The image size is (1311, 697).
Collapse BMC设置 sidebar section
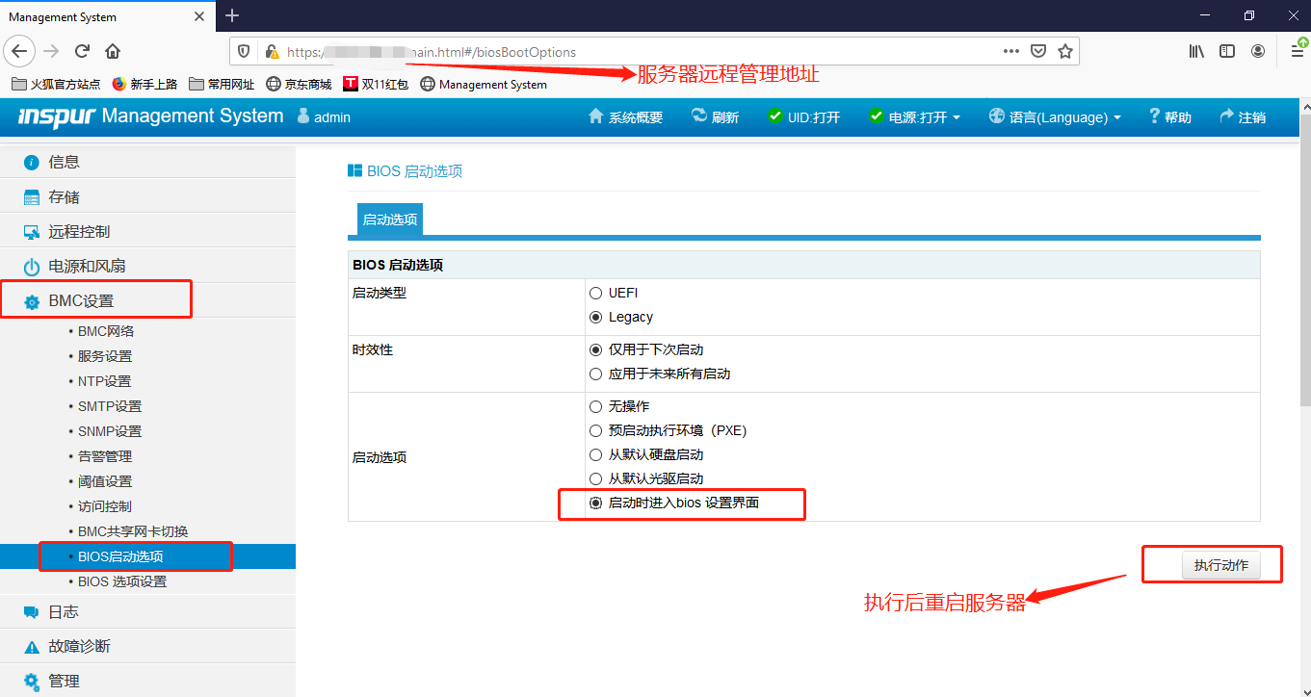pyautogui.click(x=147, y=300)
